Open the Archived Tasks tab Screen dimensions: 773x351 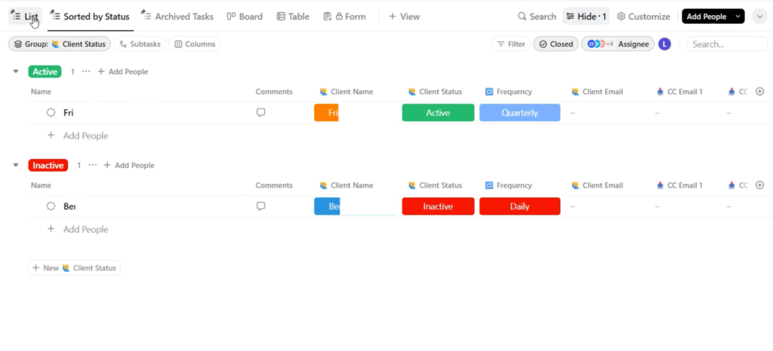(177, 17)
